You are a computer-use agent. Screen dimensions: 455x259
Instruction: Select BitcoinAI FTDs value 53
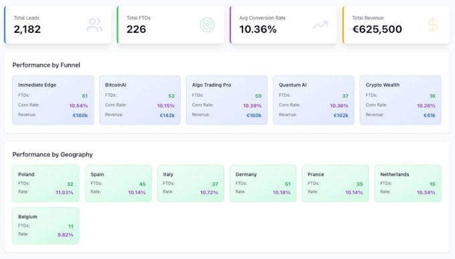point(171,95)
